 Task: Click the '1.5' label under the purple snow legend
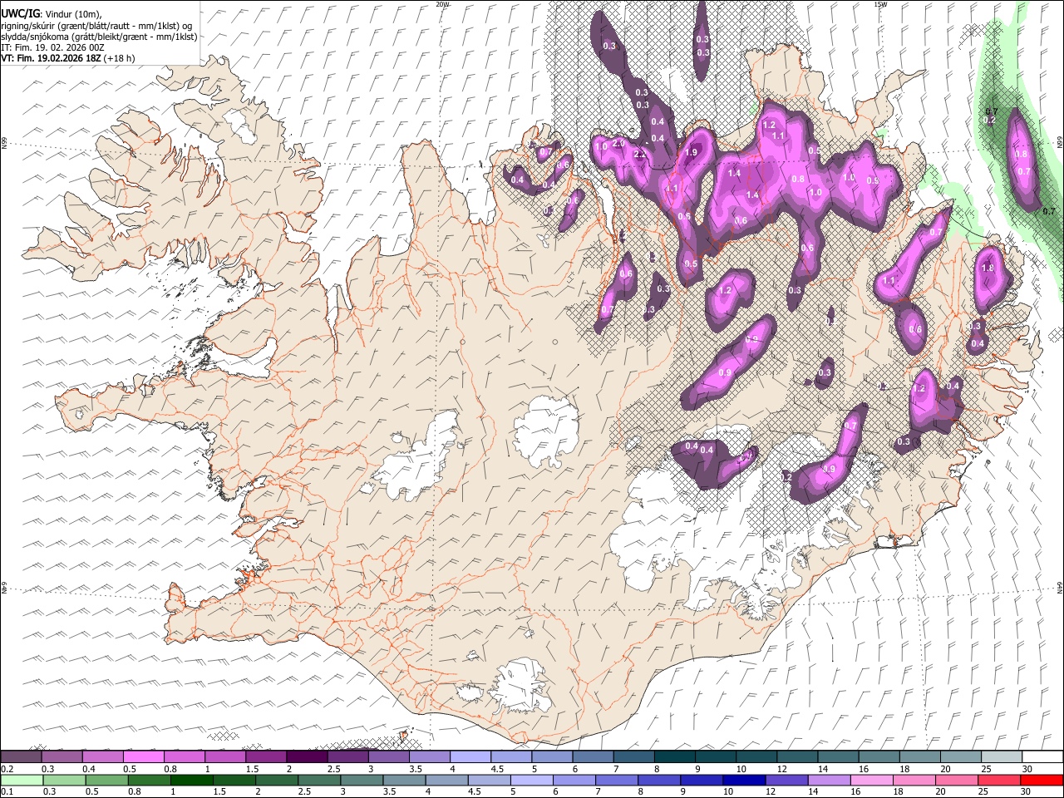pos(252,769)
